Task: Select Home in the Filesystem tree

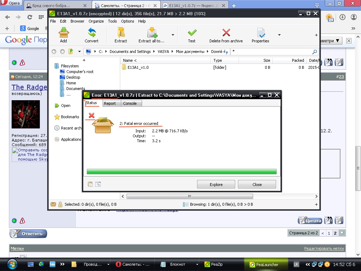Action: tap(71, 83)
